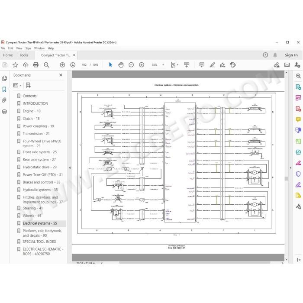
Task: Toggle the Bookmarks panel icon
Action: click(4, 89)
